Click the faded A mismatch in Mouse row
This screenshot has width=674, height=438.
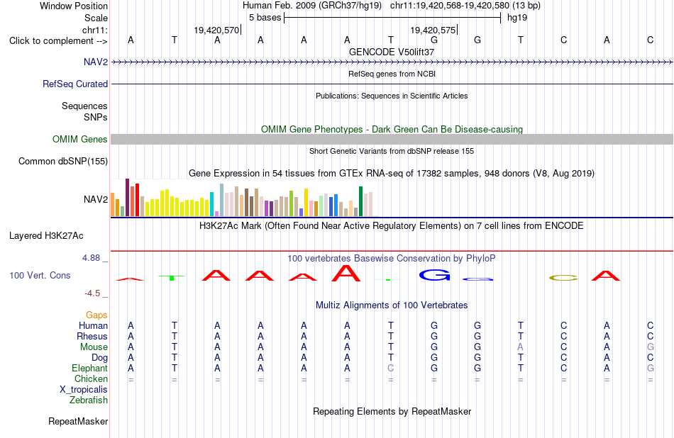point(520,347)
